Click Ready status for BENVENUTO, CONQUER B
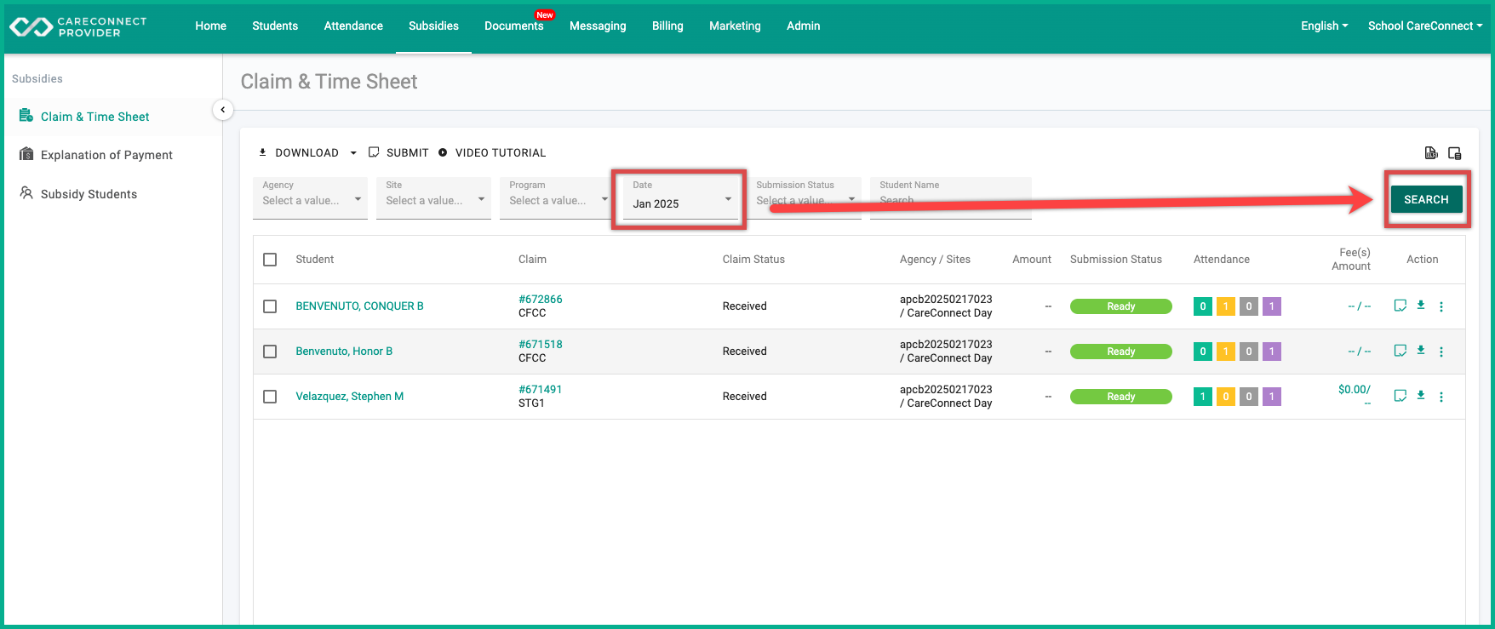Image resolution: width=1495 pixels, height=629 pixels. coord(1120,306)
